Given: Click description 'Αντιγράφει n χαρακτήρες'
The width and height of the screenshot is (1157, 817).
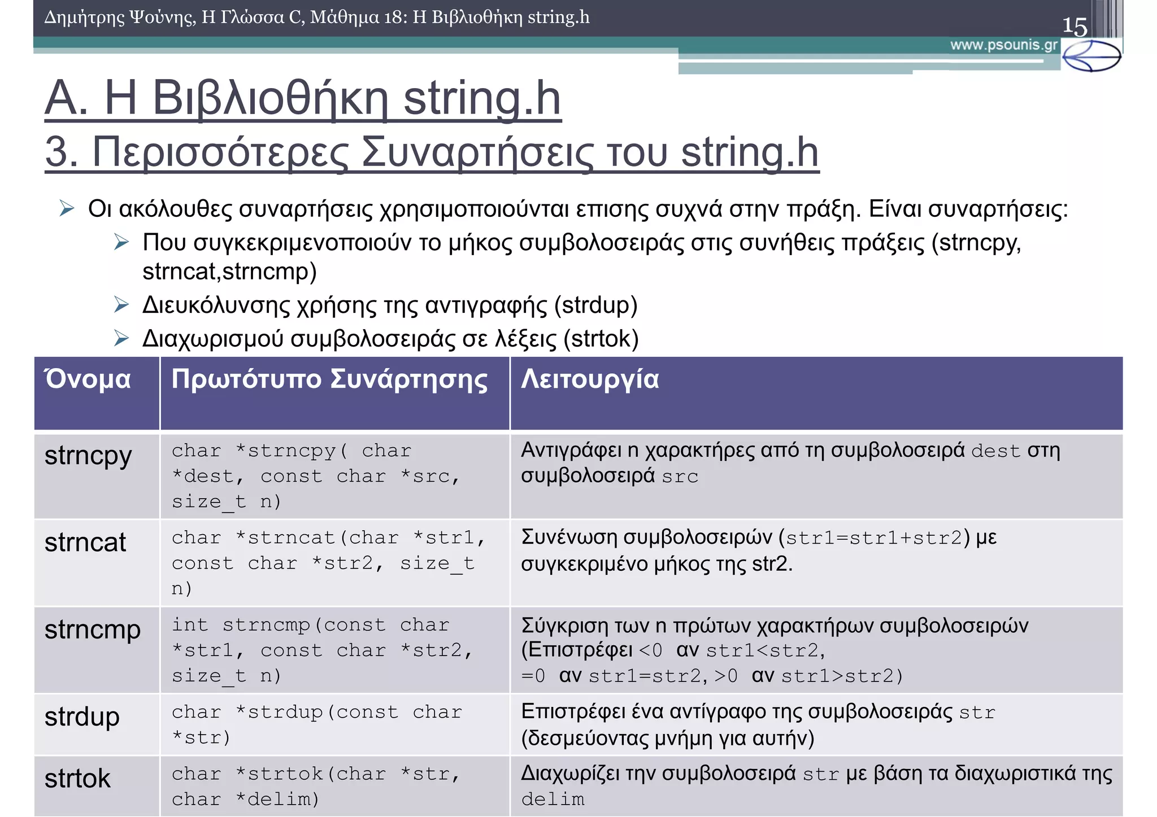Looking at the screenshot, I should (x=638, y=450).
